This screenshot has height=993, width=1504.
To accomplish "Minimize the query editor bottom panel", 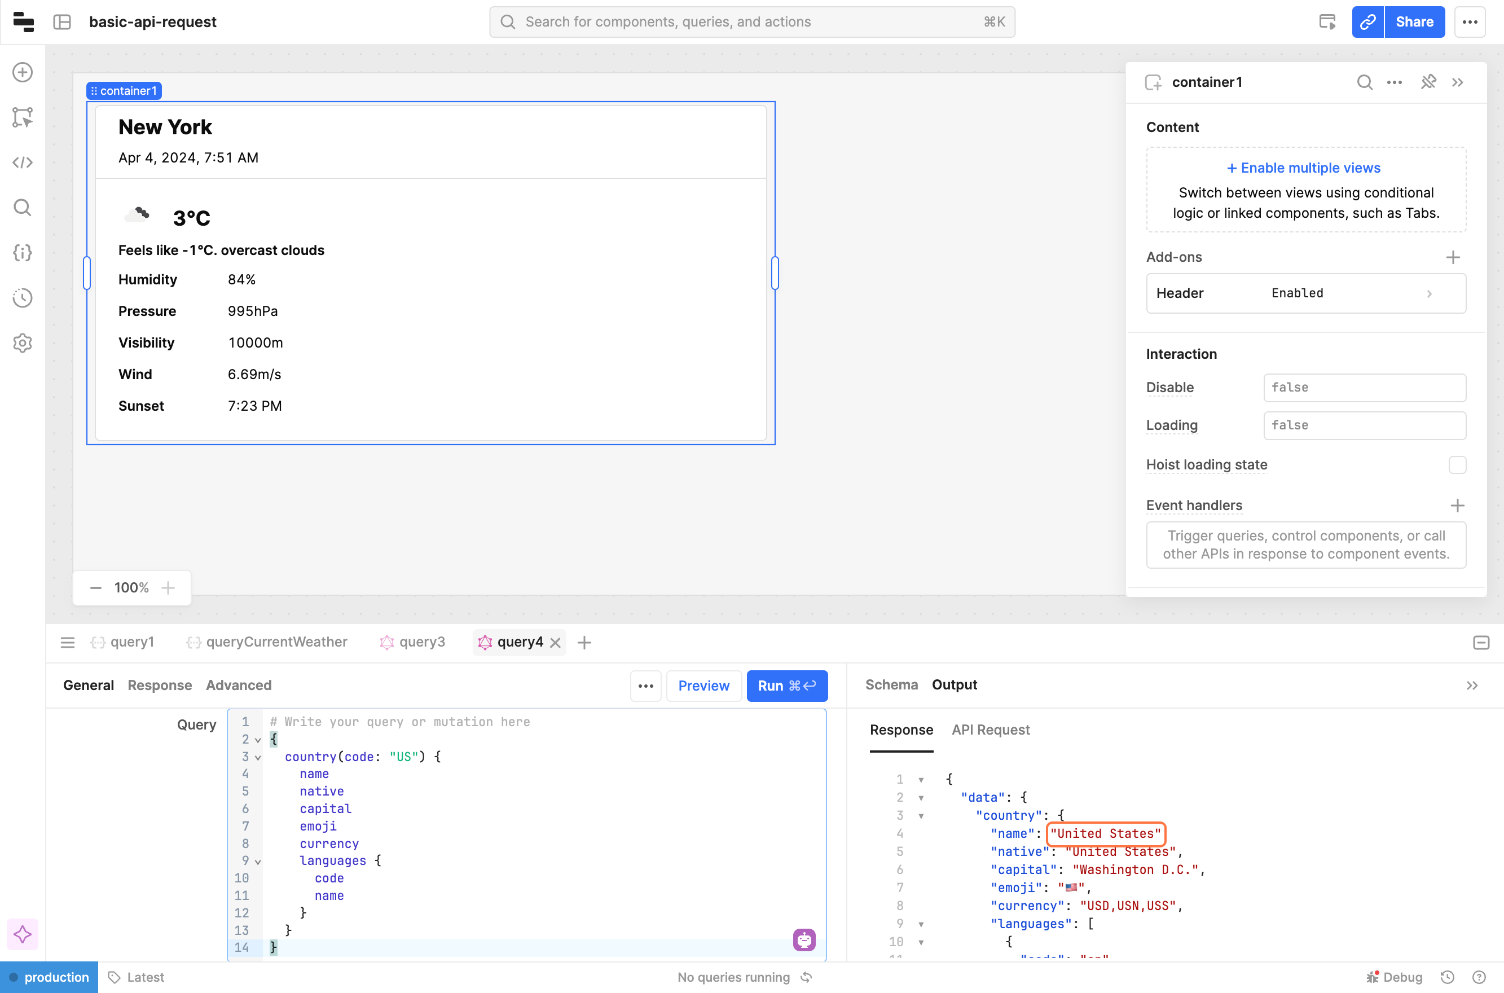I will click(x=1480, y=643).
